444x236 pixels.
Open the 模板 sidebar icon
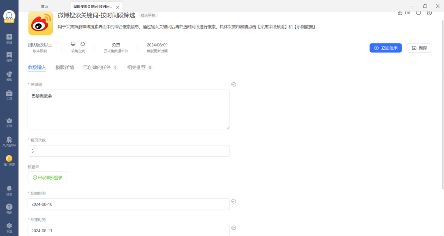click(x=9, y=76)
